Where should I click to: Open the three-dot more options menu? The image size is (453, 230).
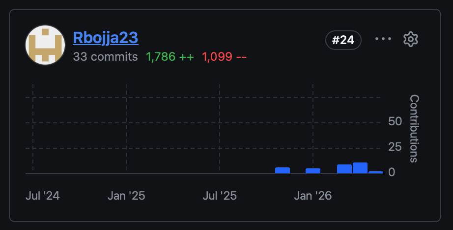pos(383,39)
